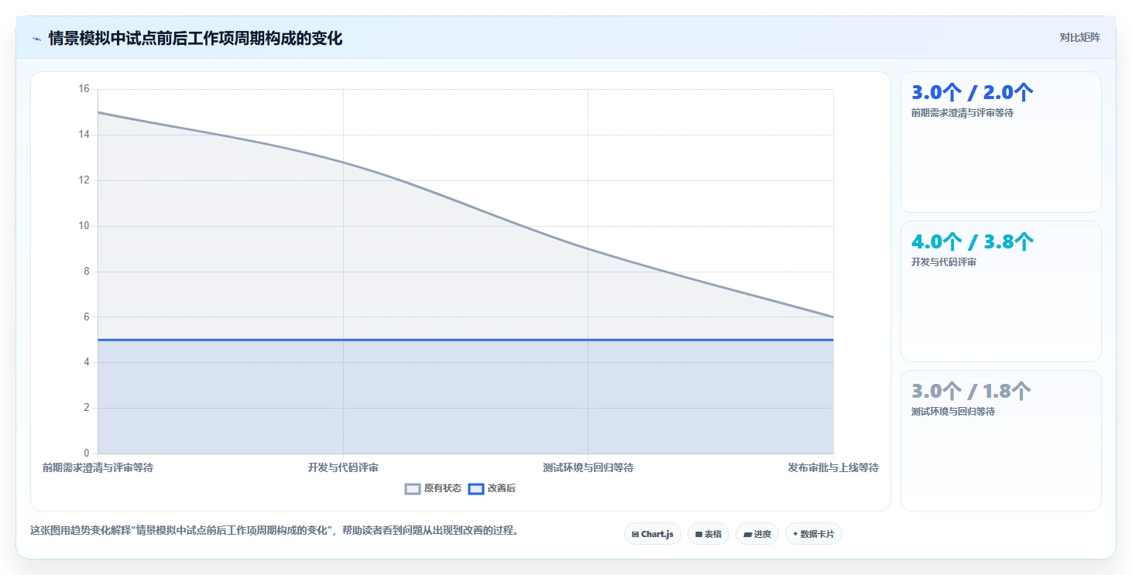1132x575 pixels.
Task: Open the Chart.js tag
Action: [653, 534]
